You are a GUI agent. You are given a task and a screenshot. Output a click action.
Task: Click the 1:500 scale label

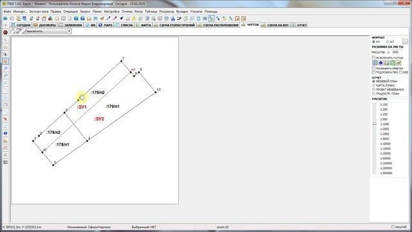[x=384, y=119]
